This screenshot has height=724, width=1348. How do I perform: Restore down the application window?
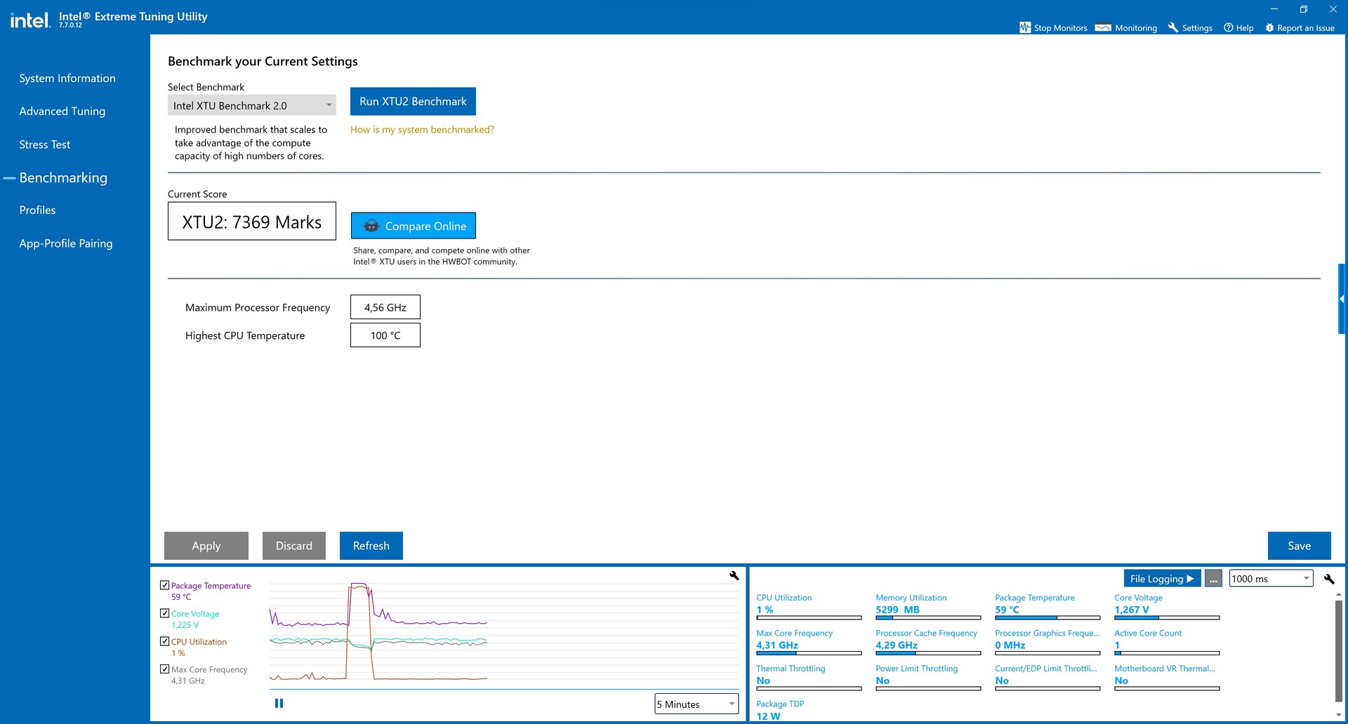(x=1304, y=9)
